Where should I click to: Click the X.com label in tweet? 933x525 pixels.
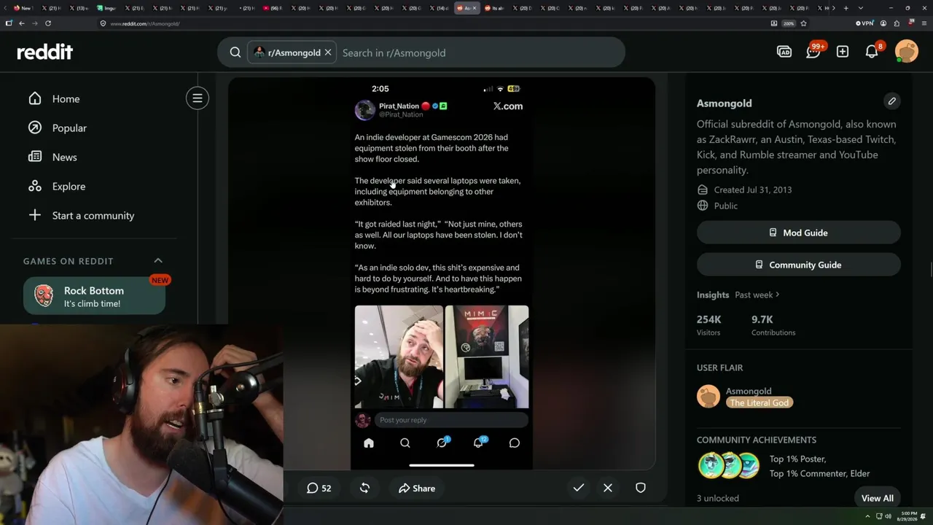pyautogui.click(x=508, y=106)
